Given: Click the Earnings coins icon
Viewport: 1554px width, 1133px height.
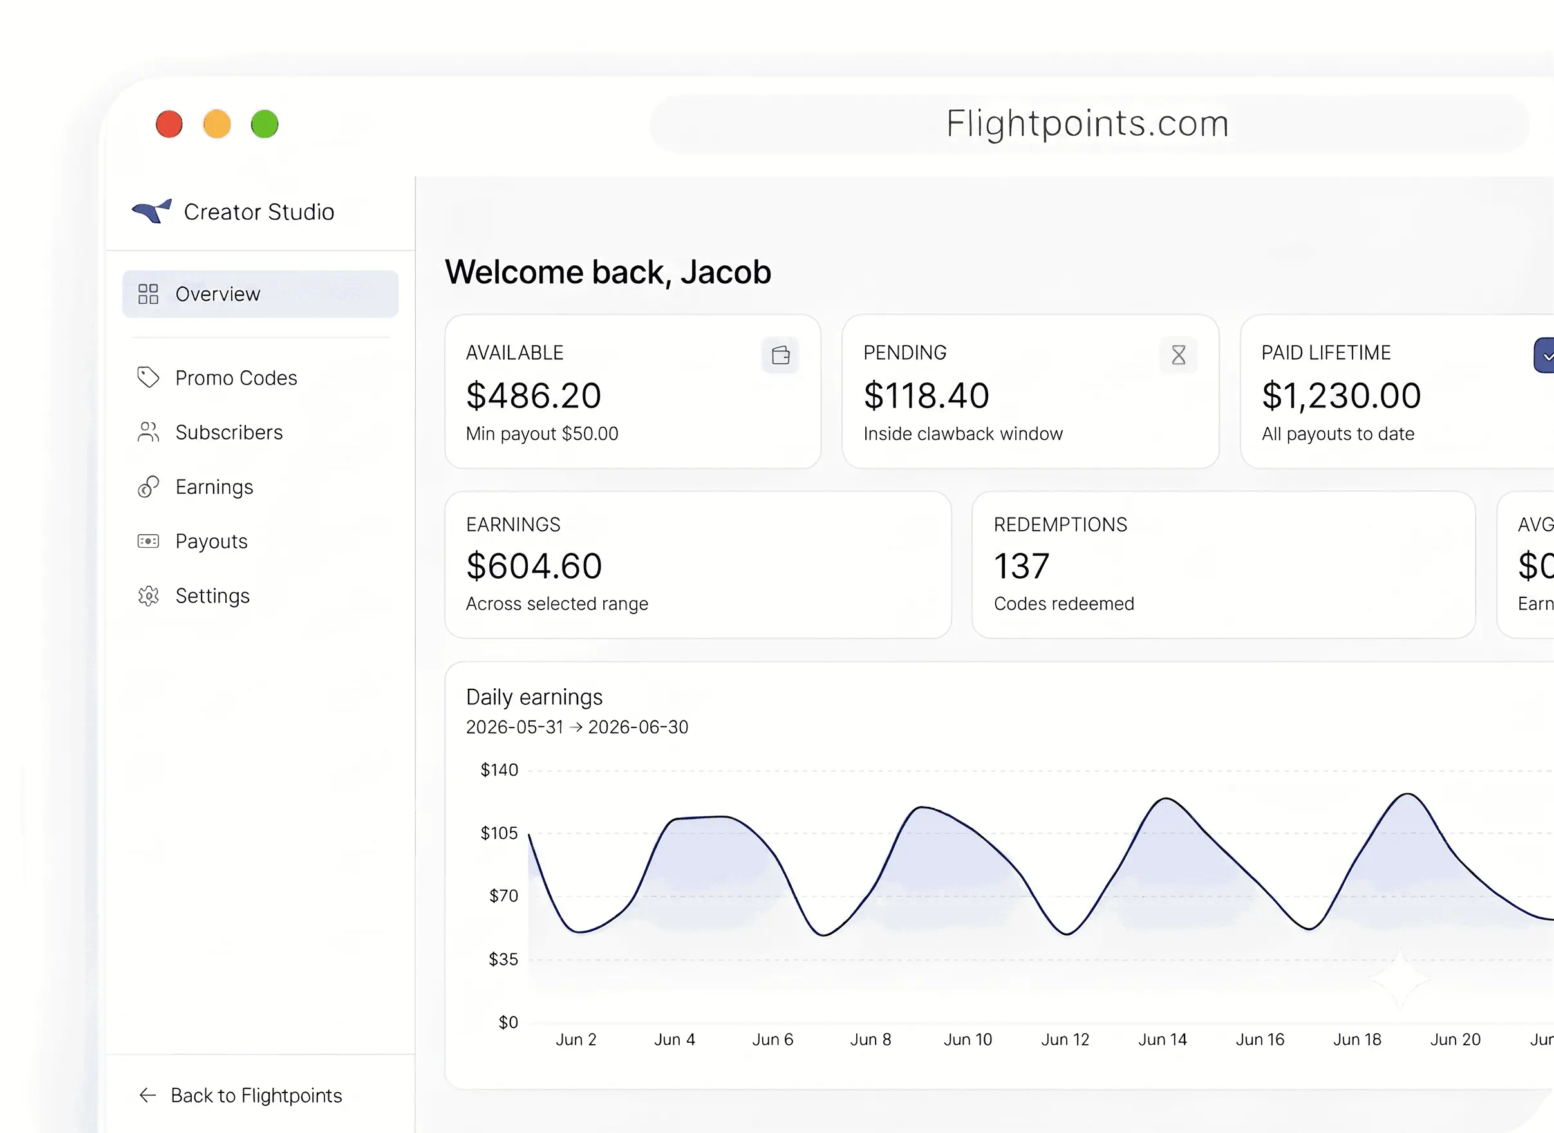Looking at the screenshot, I should 148,487.
